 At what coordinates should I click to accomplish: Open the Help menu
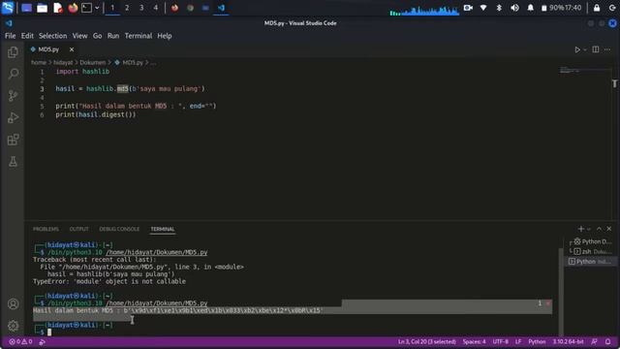point(165,36)
